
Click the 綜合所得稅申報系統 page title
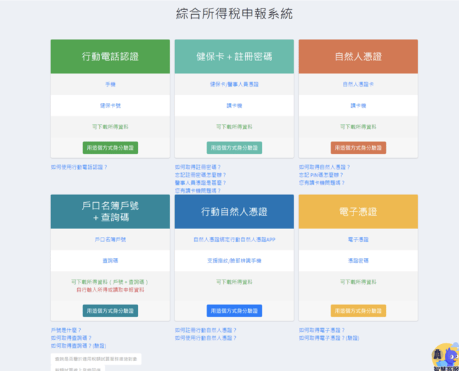234,13
